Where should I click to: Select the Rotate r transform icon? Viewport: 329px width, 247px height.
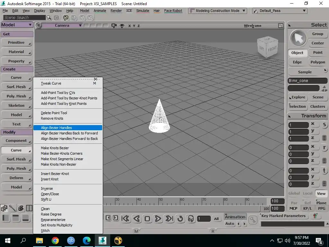(325, 148)
